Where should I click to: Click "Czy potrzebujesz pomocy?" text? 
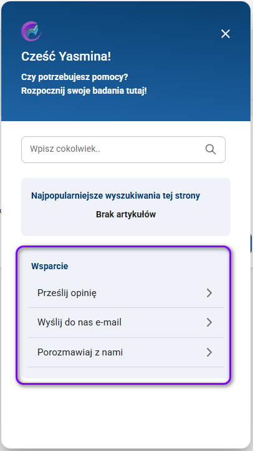tap(75, 77)
